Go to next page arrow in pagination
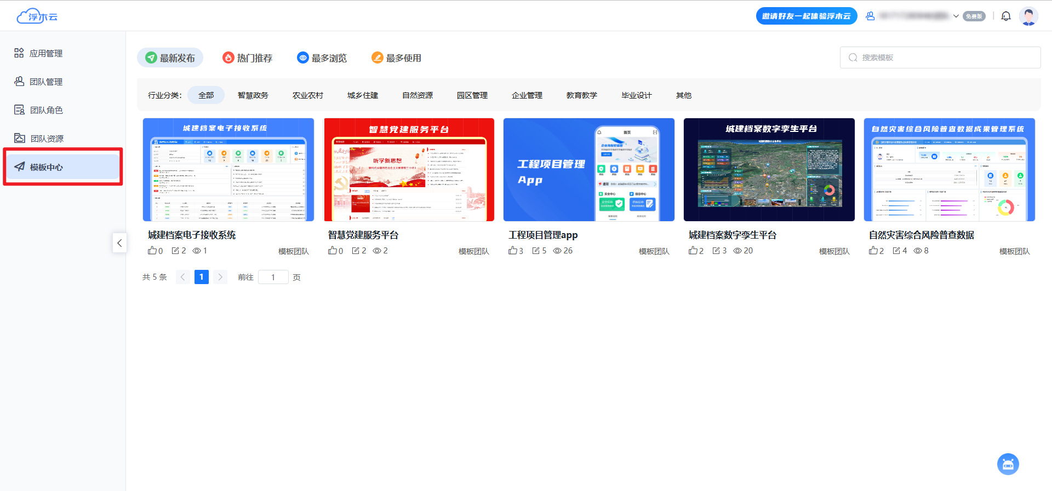This screenshot has width=1052, height=491. click(220, 277)
